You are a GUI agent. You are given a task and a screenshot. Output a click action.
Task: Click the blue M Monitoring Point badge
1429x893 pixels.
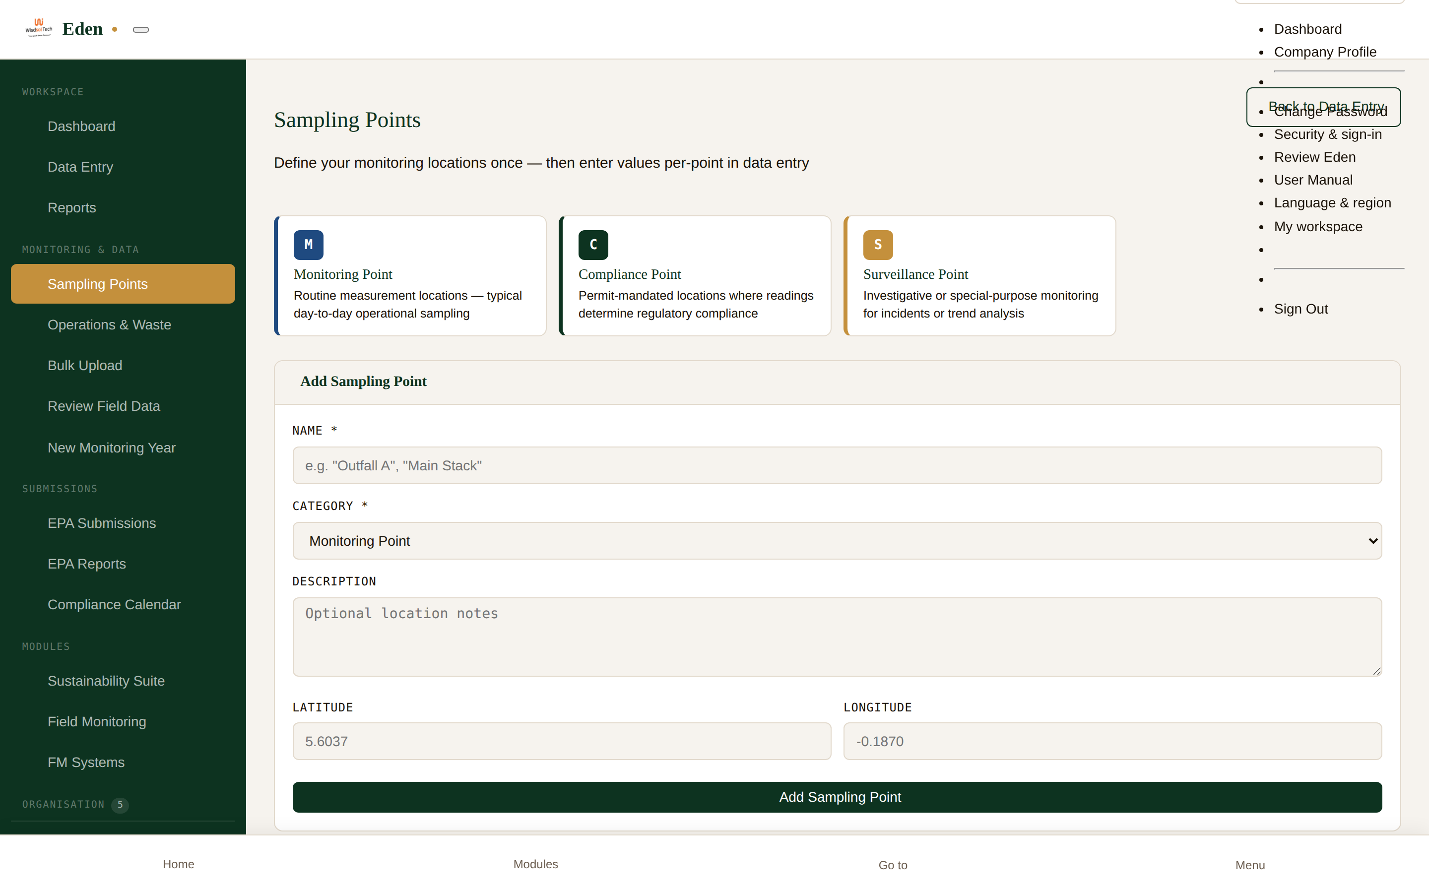308,245
